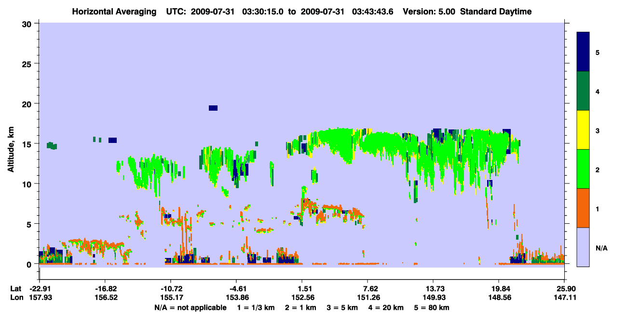Click 'Version: 5.00' in the title
Screen dimensions: 627x321
coord(430,12)
